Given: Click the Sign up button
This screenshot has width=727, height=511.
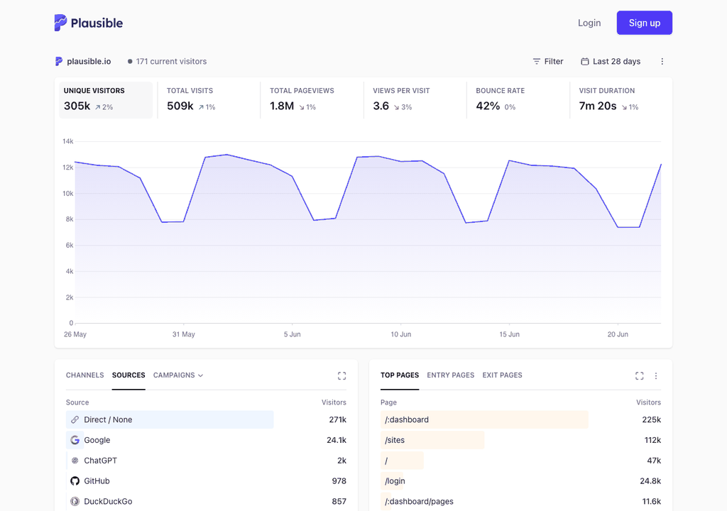Looking at the screenshot, I should [644, 23].
